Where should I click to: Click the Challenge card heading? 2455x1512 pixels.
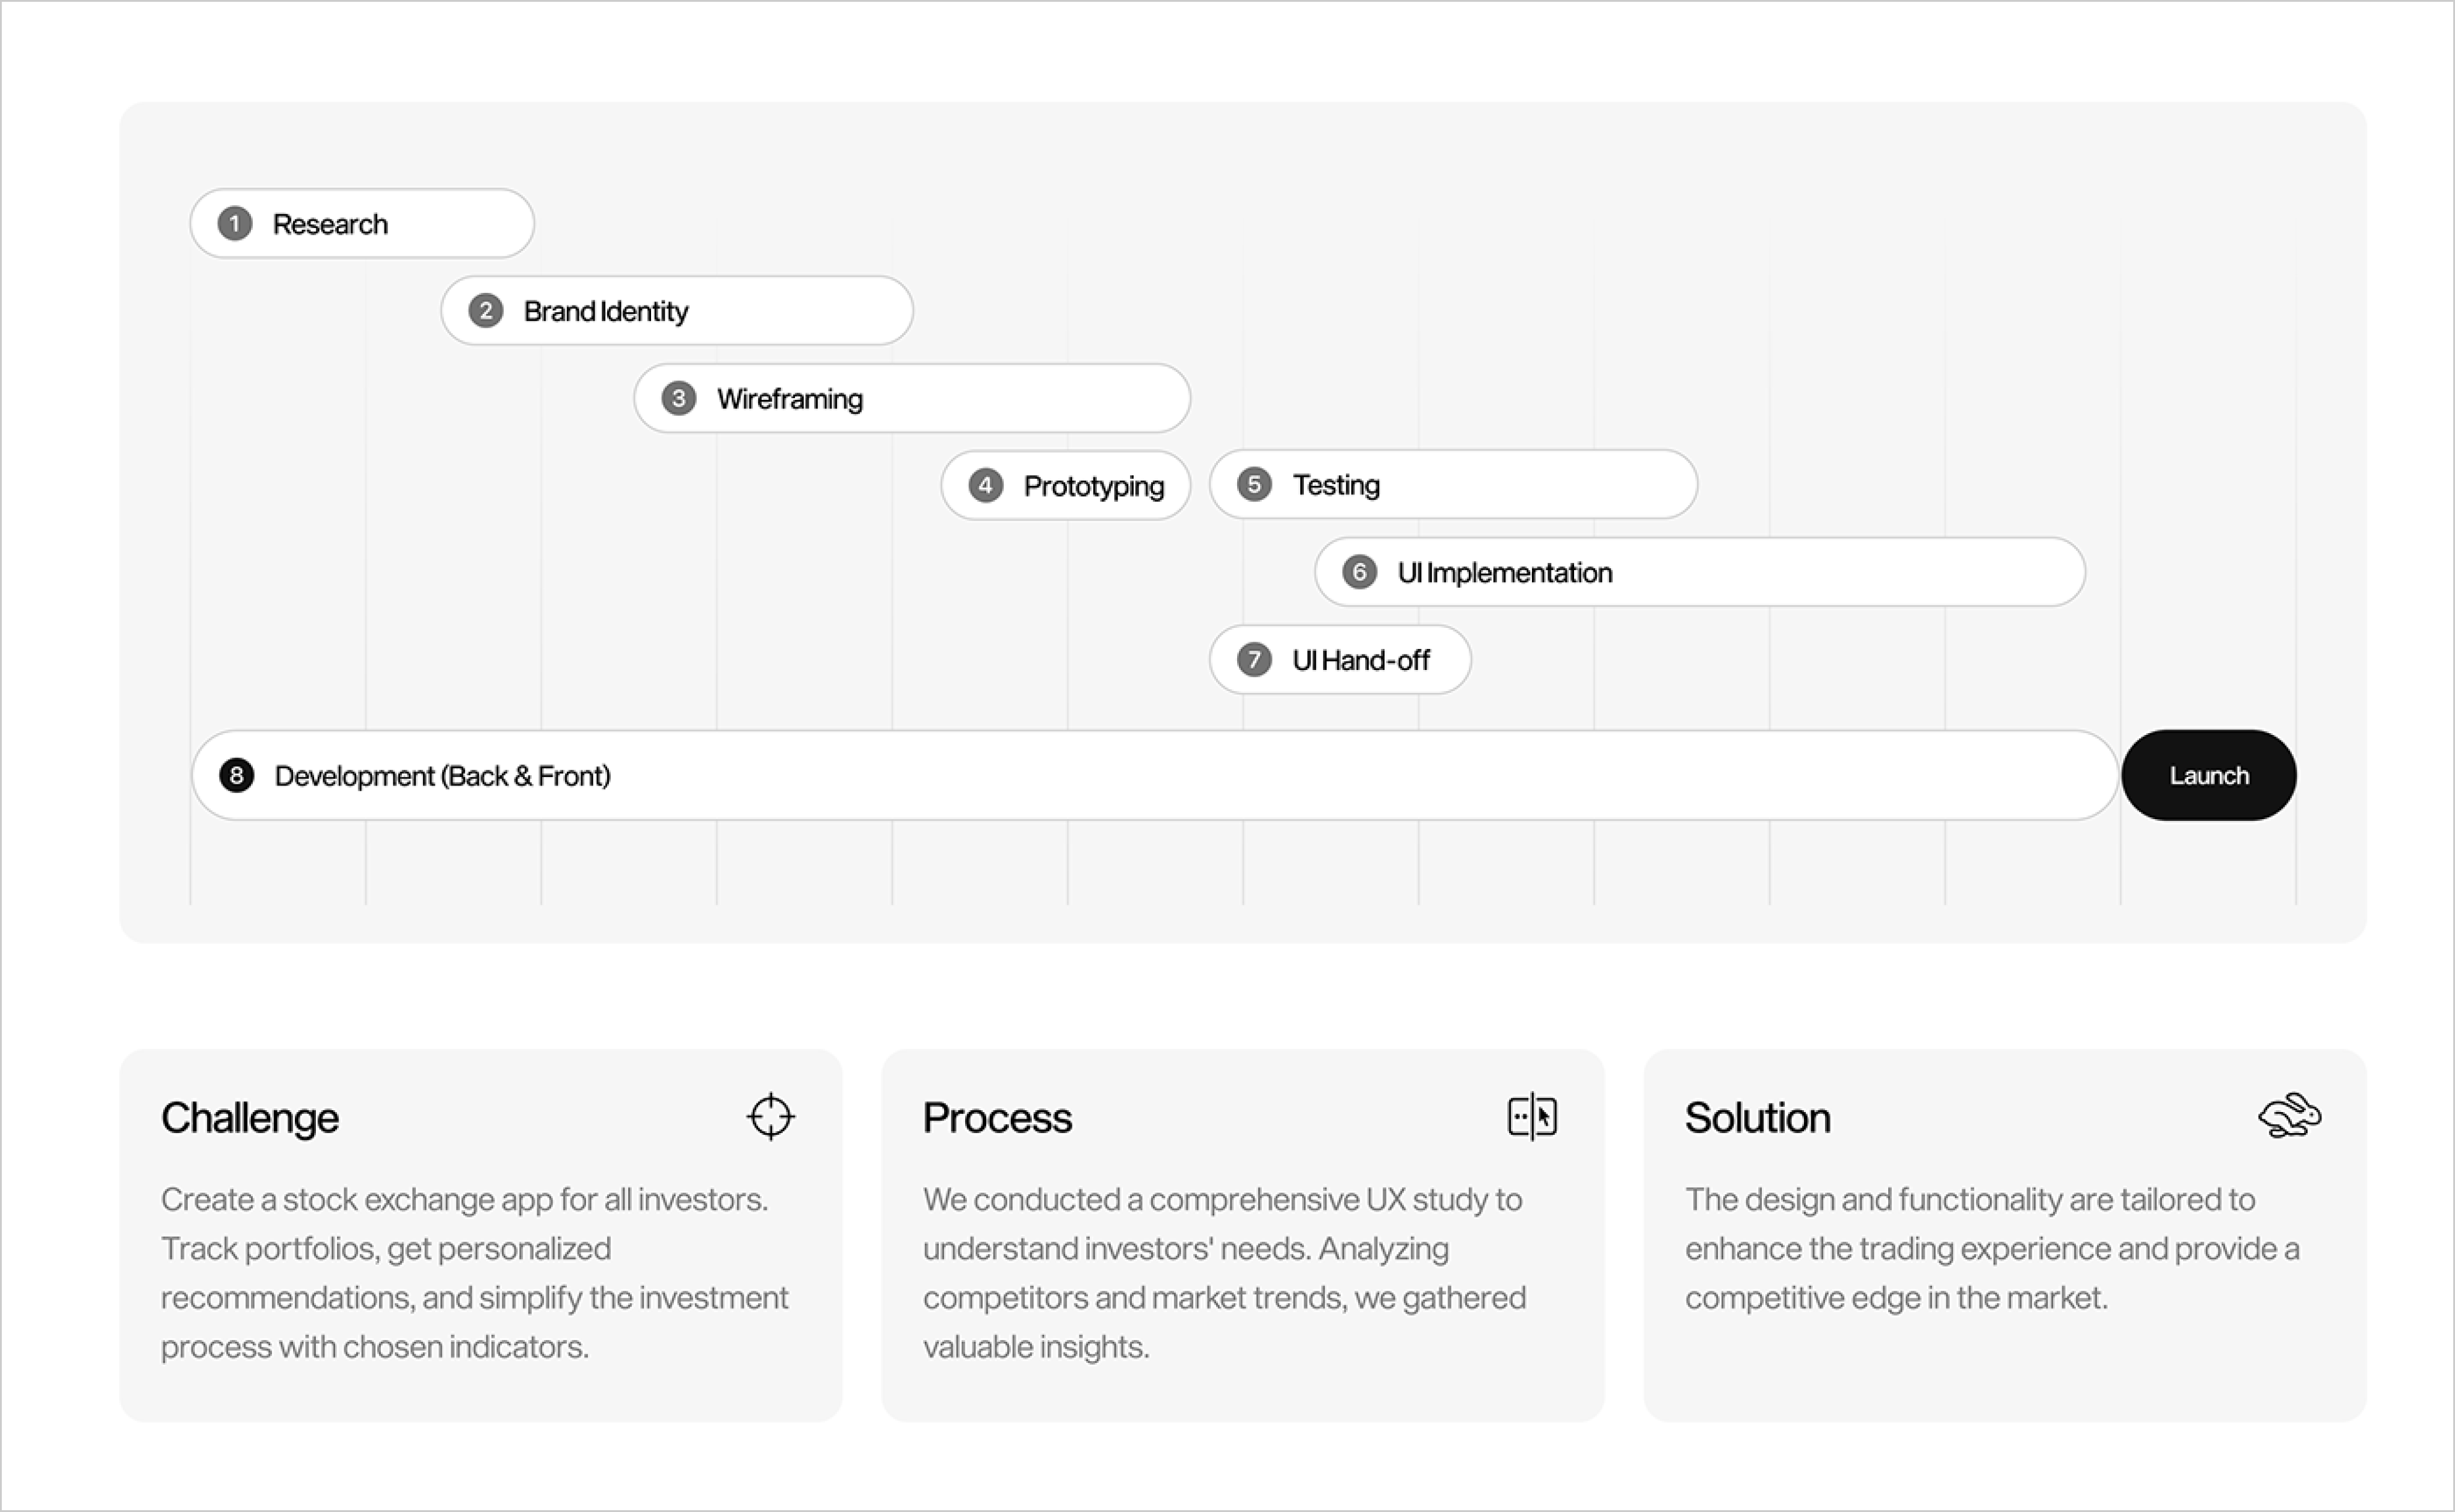(250, 1117)
